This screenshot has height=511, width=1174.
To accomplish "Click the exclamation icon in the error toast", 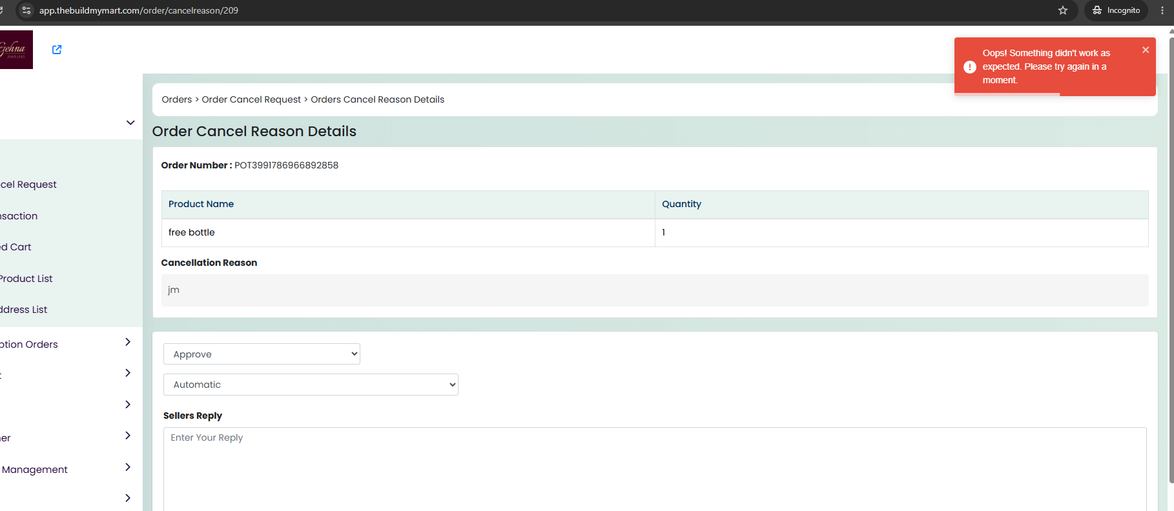I will (x=969, y=67).
